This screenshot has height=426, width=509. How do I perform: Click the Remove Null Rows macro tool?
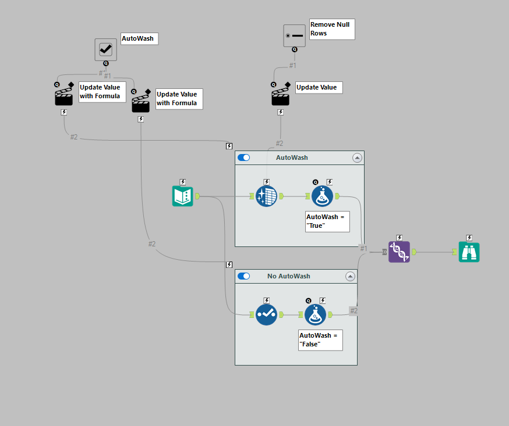[x=294, y=35]
